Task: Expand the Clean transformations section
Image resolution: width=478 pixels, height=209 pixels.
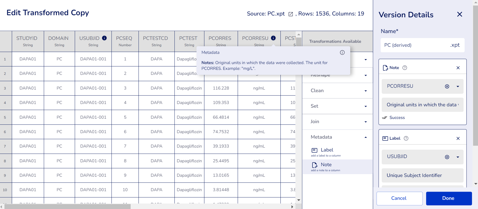Action: [337, 91]
